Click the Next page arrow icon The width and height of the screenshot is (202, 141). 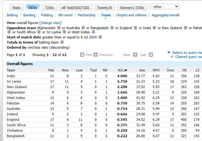(x=135, y=55)
